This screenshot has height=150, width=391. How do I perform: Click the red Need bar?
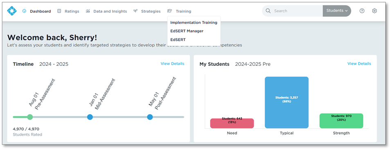point(232,123)
